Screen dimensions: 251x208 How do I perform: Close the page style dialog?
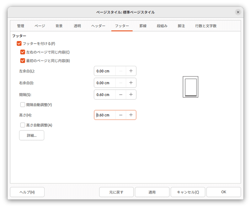(x=238, y=12)
